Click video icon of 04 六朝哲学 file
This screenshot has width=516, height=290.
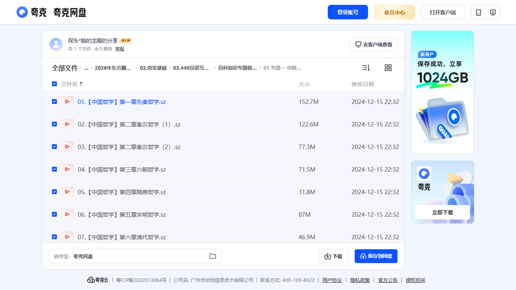pyautogui.click(x=67, y=169)
